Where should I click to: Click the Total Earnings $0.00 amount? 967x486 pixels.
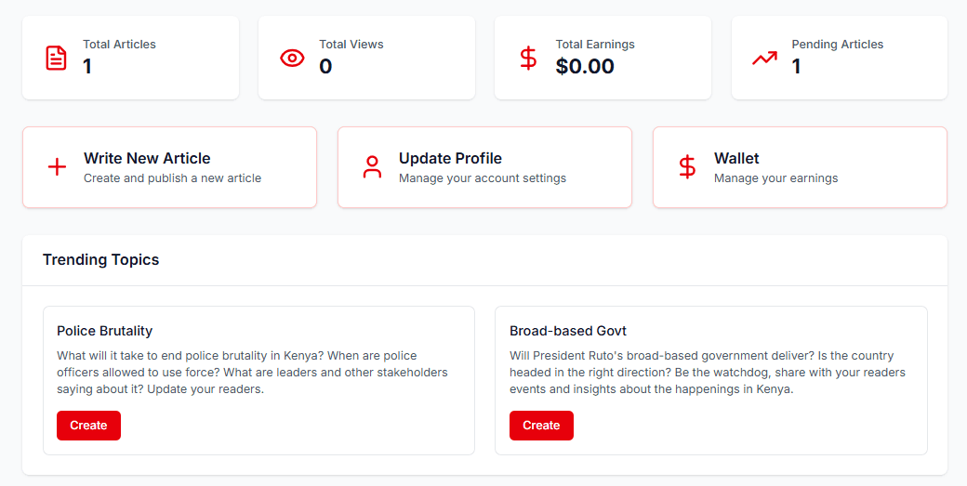click(585, 67)
